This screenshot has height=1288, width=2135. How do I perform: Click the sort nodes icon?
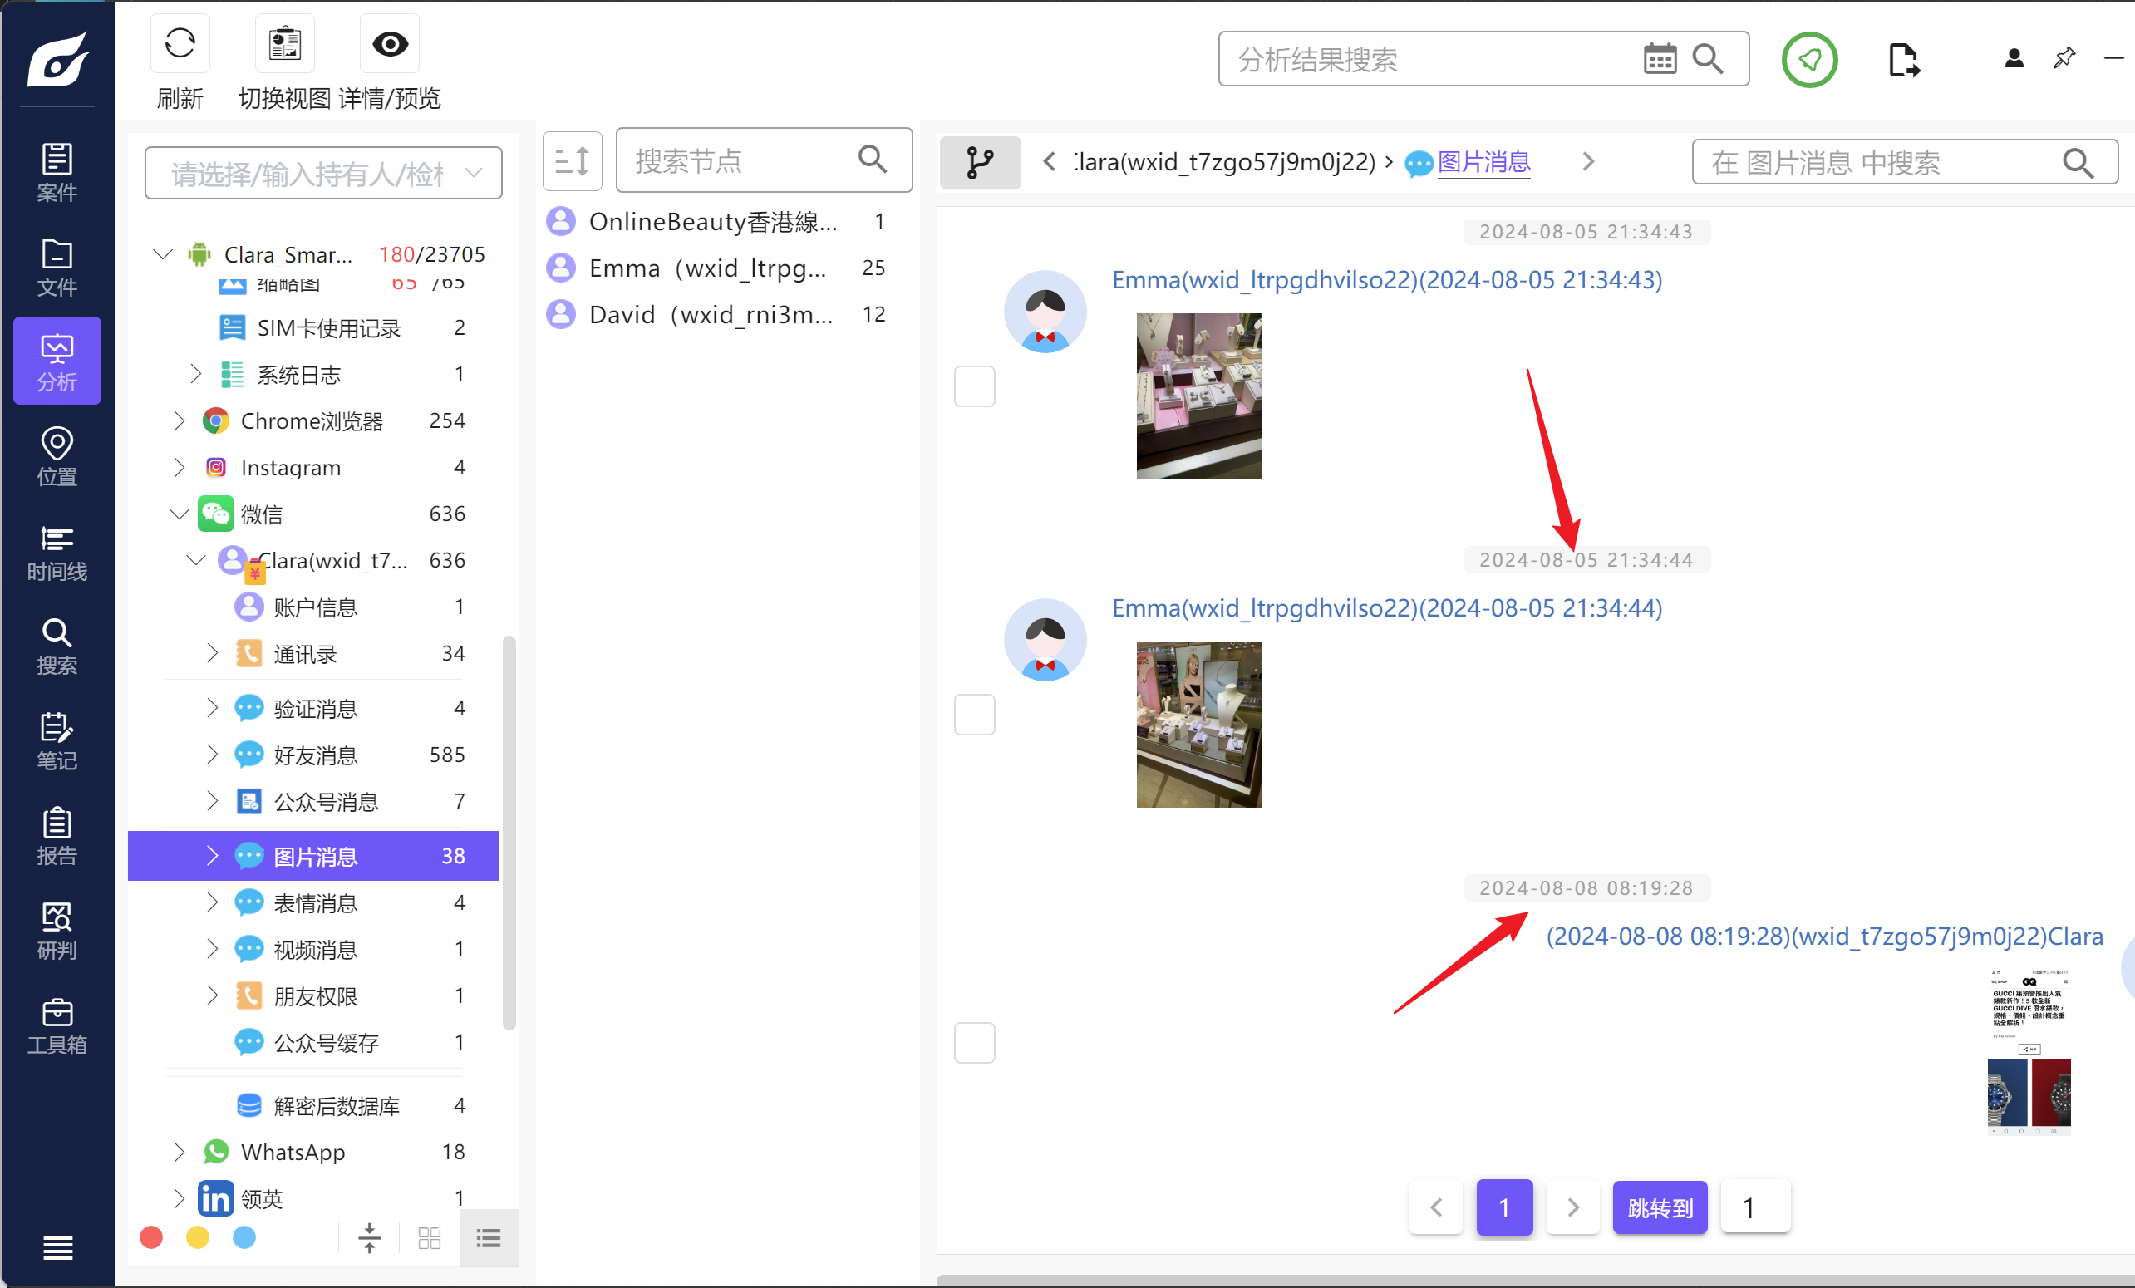click(572, 161)
